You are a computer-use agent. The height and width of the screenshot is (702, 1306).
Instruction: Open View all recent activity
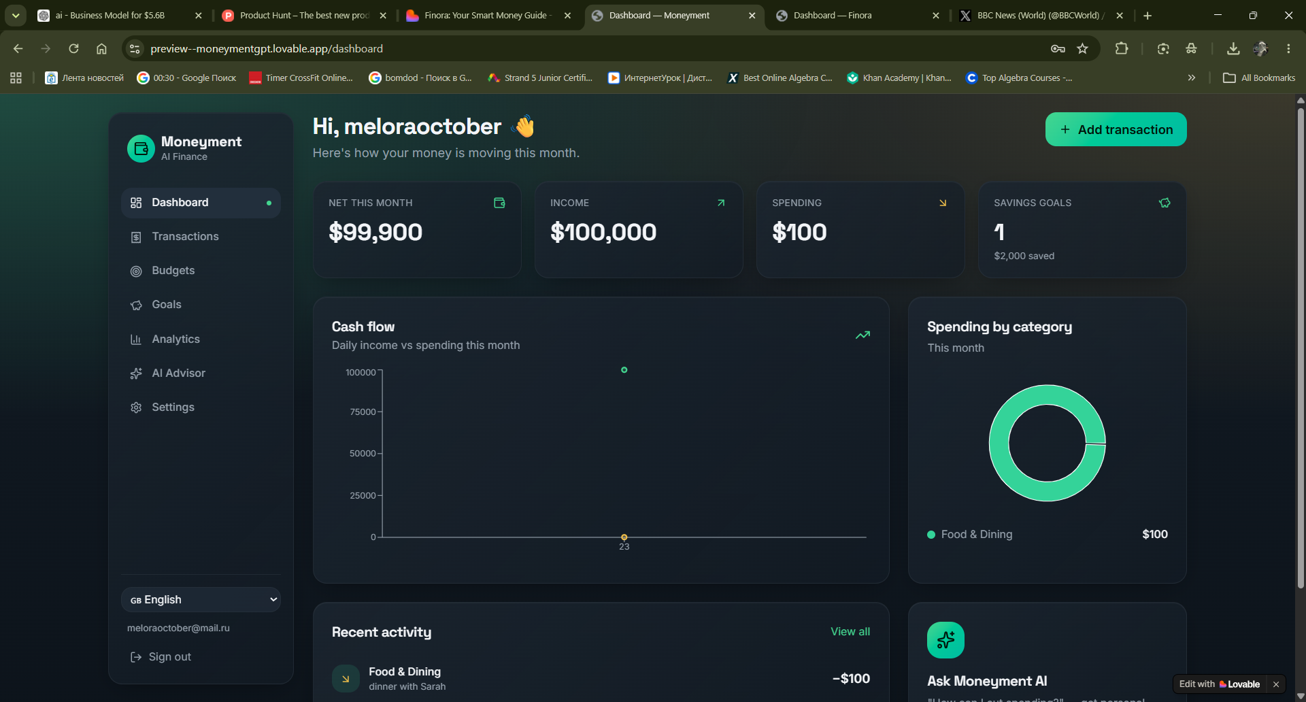click(x=850, y=631)
